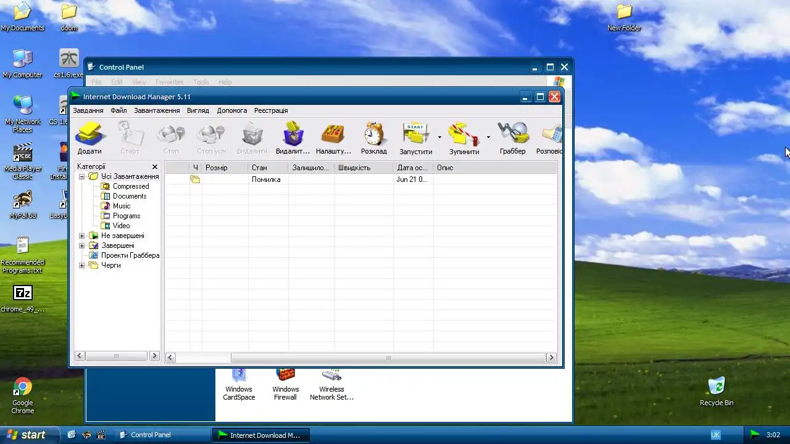The width and height of the screenshot is (790, 444).
Task: Open Google Chrome desktop icon
Action: [x=23, y=396]
